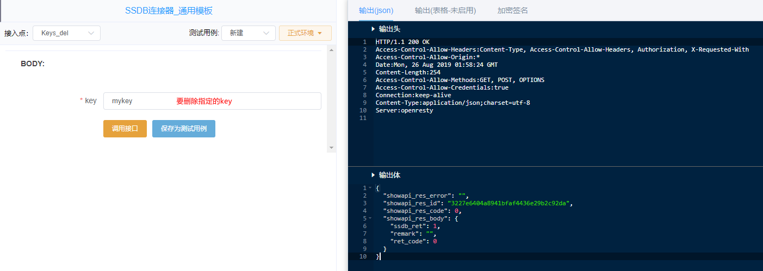Click the showapi_res_code JSON line

tap(423, 211)
